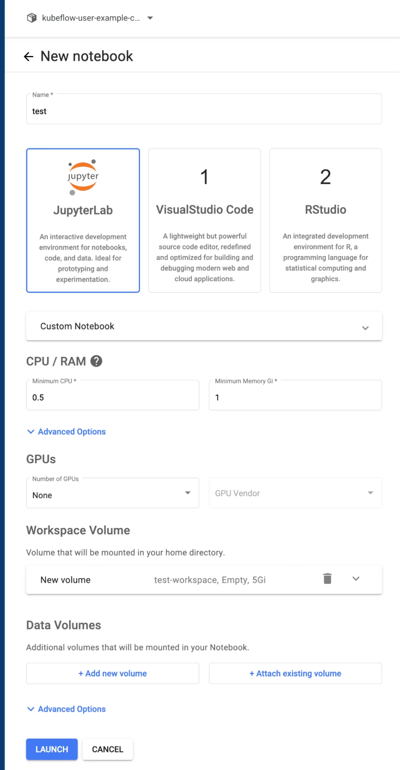The height and width of the screenshot is (770, 400).
Task: Expand the Custom Notebook panel
Action: 204,326
